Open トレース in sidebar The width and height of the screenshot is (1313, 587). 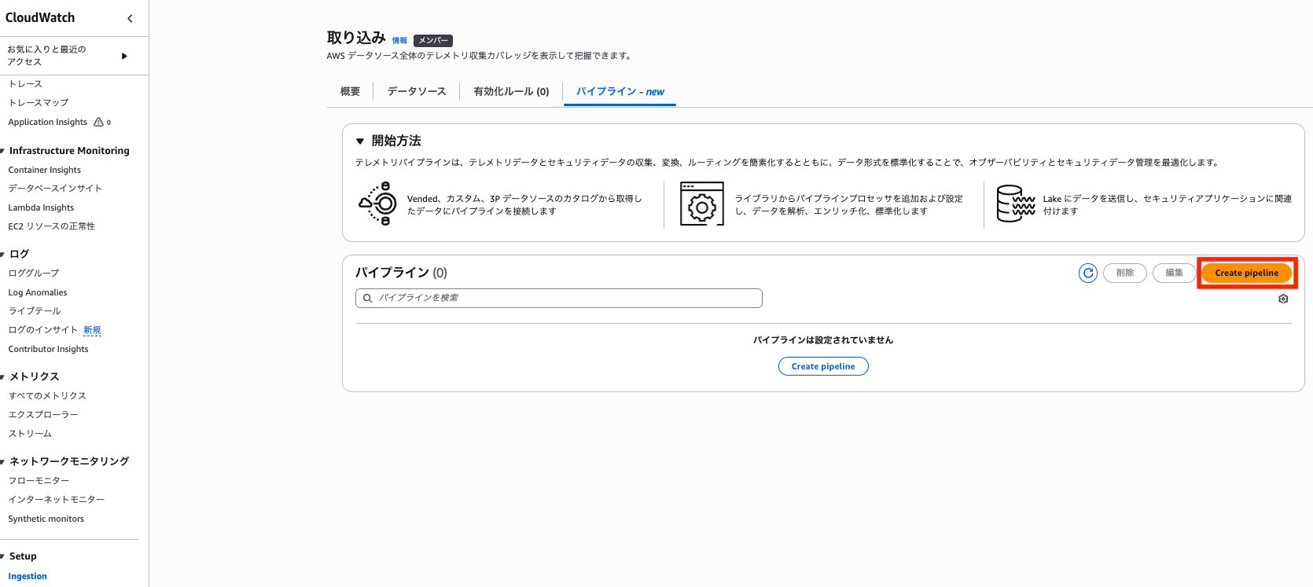(25, 84)
